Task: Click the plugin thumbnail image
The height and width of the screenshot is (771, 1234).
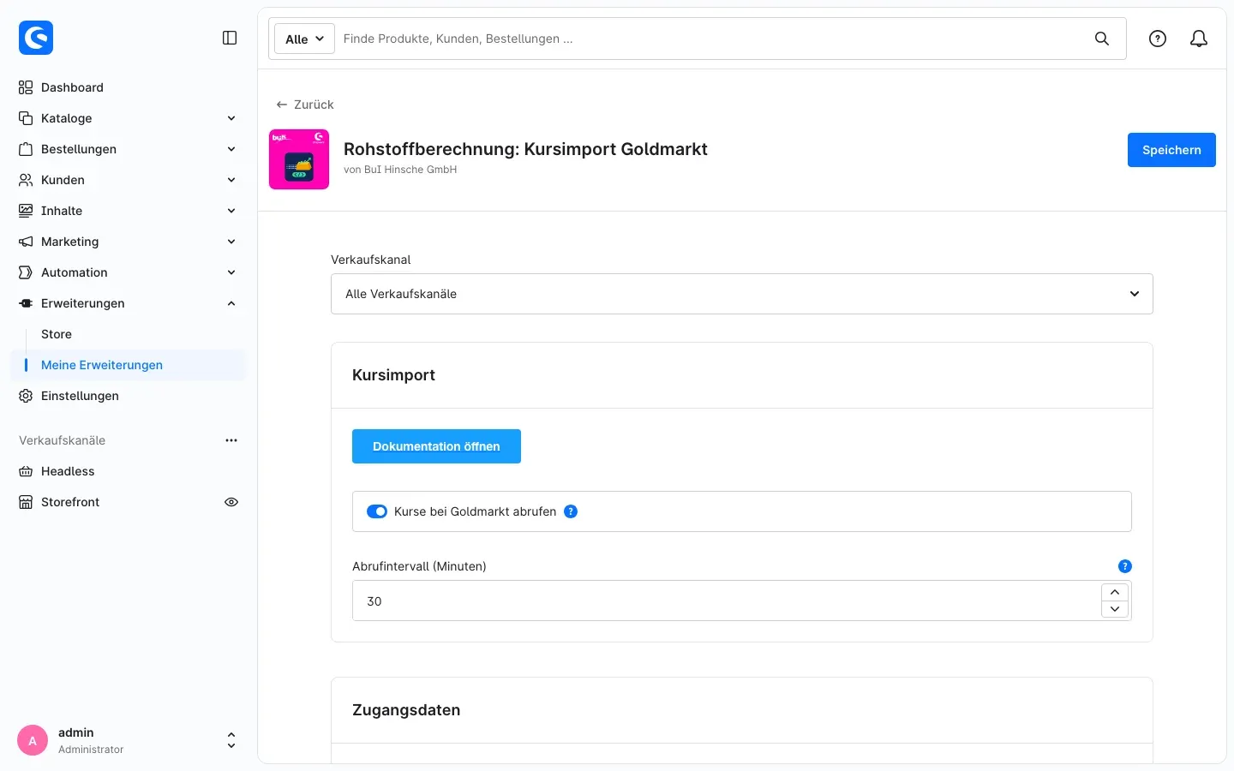Action: [299, 159]
